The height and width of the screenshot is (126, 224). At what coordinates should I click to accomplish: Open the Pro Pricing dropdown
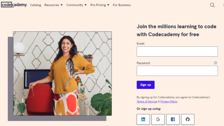coord(100,5)
